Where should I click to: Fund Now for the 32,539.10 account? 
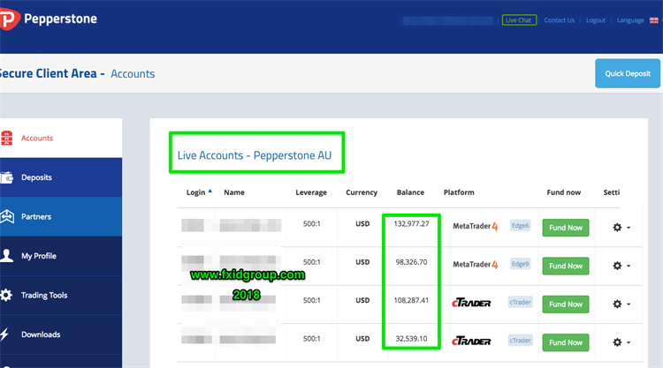tap(566, 342)
